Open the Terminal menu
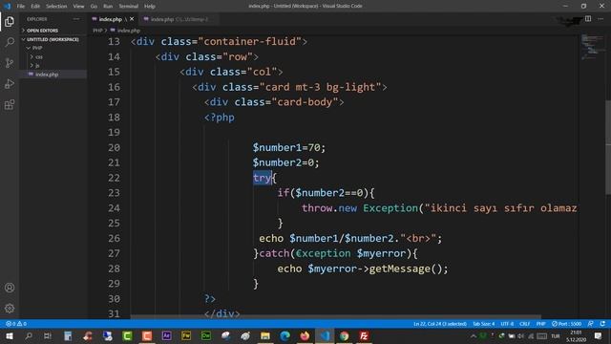Screen dimensions: 611x344 coord(128,7)
